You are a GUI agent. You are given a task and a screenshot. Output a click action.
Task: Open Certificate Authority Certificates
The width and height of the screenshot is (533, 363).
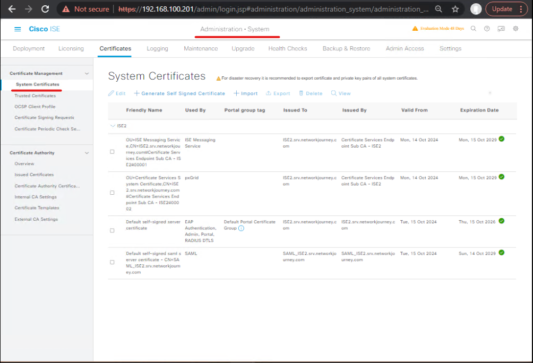[47, 186]
